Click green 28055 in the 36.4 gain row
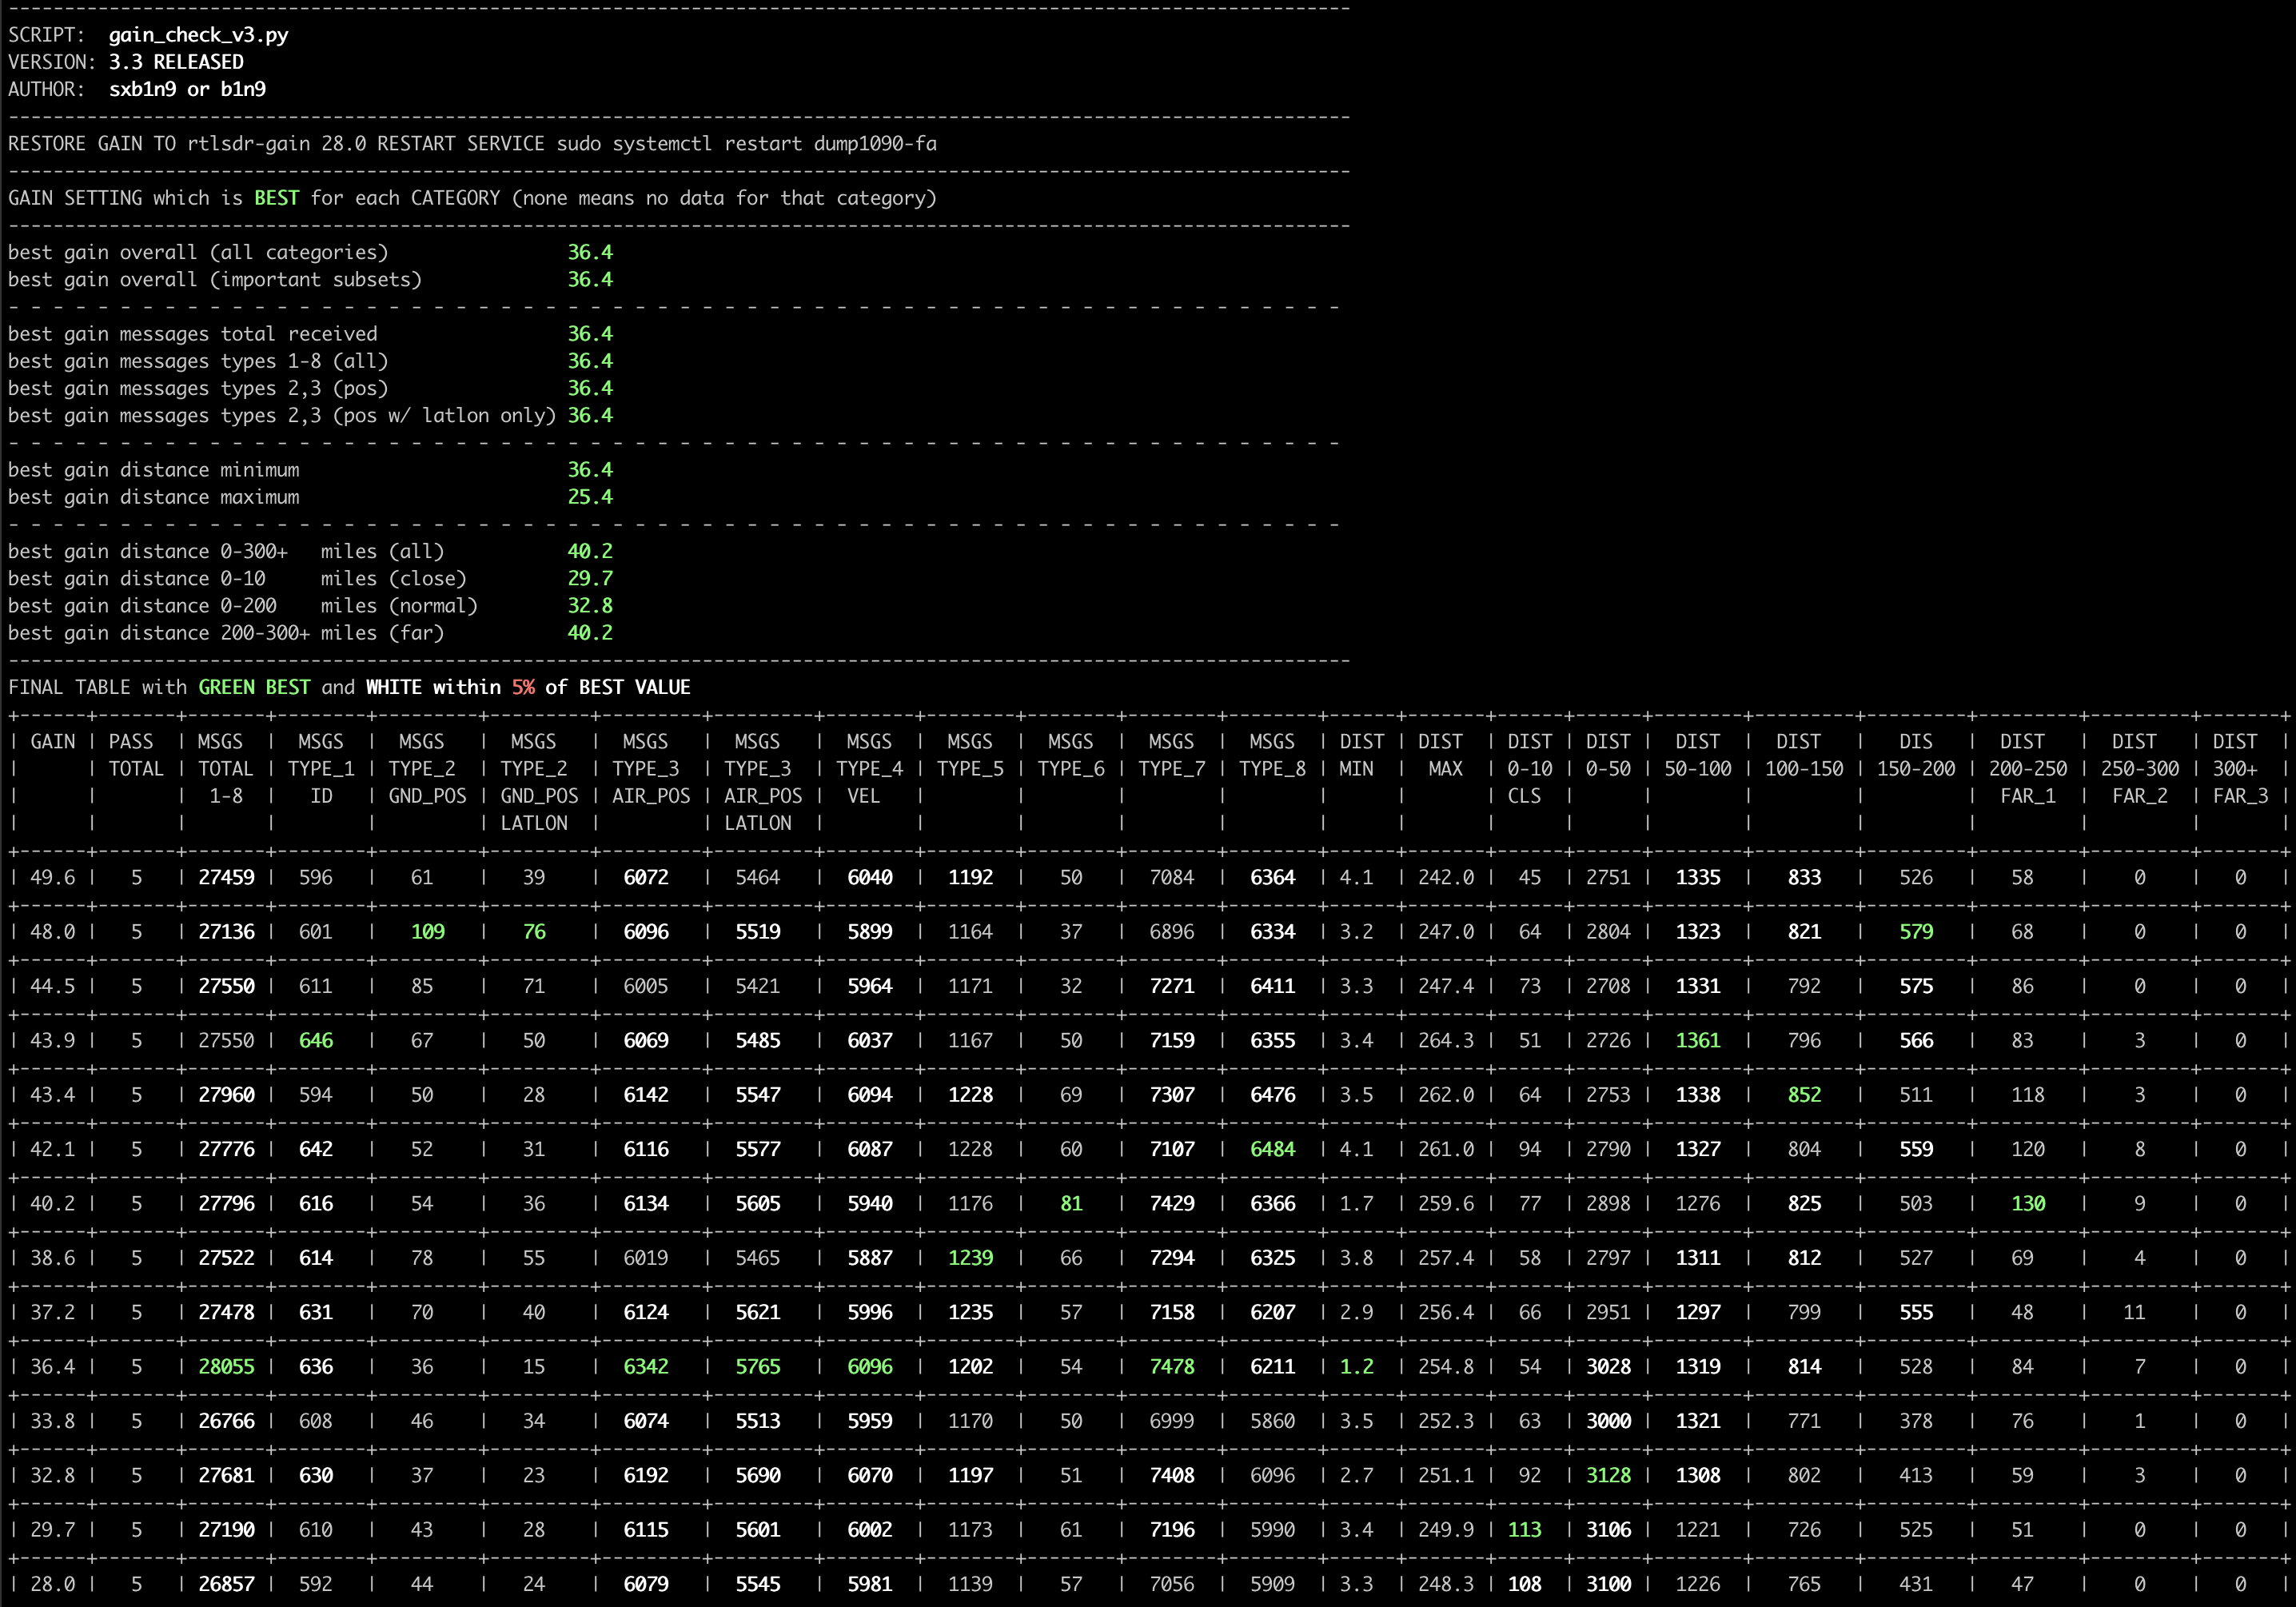 [226, 1367]
